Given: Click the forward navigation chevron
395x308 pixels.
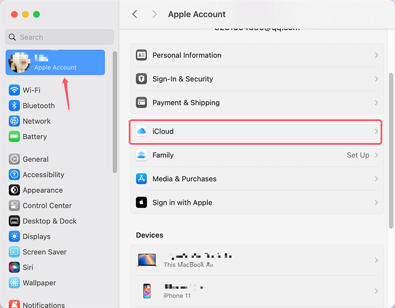Looking at the screenshot, I should pos(155,14).
